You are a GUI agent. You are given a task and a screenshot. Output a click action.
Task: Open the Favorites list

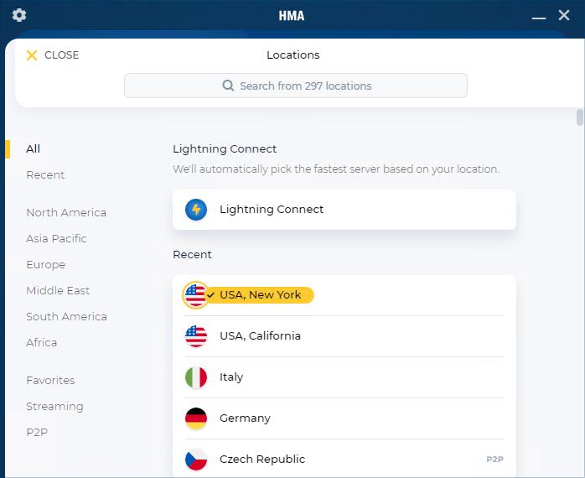[50, 381]
